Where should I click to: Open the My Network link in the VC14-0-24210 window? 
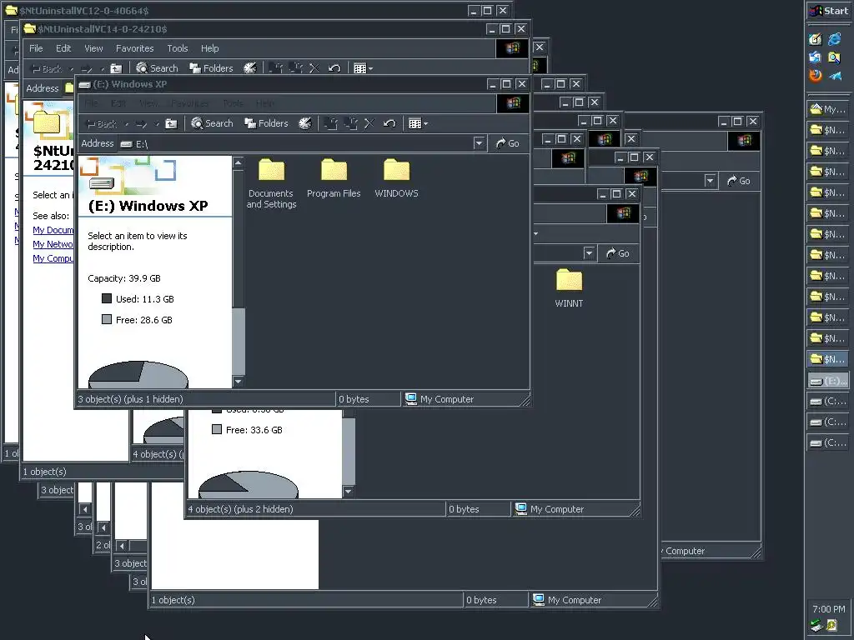pyautogui.click(x=53, y=244)
